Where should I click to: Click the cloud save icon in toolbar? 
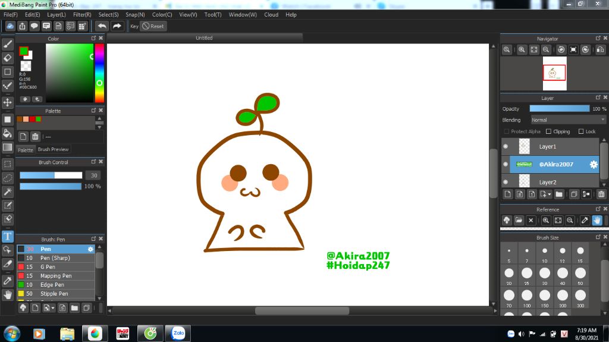coord(10,26)
